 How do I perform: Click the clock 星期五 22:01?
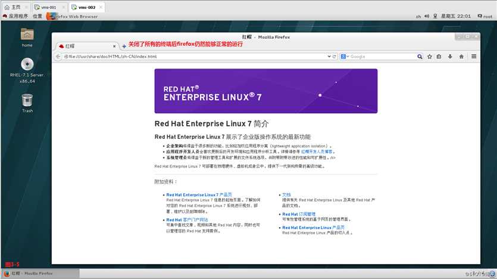coord(456,16)
